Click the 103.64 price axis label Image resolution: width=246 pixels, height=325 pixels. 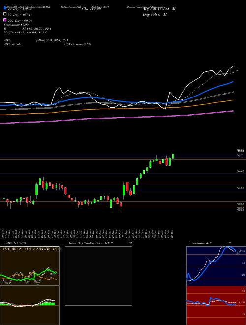pos(240,188)
